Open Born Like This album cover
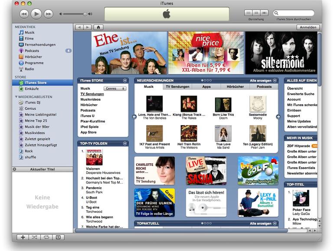The image size is (334, 251). coord(223,105)
